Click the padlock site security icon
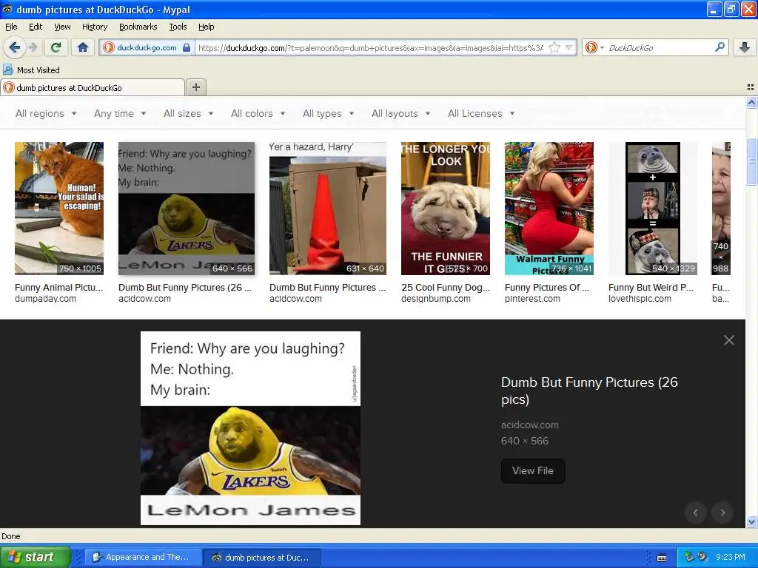This screenshot has width=758, height=568. point(187,47)
